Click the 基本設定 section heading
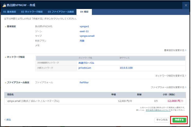The height and width of the screenshot is (127, 191). [11, 26]
